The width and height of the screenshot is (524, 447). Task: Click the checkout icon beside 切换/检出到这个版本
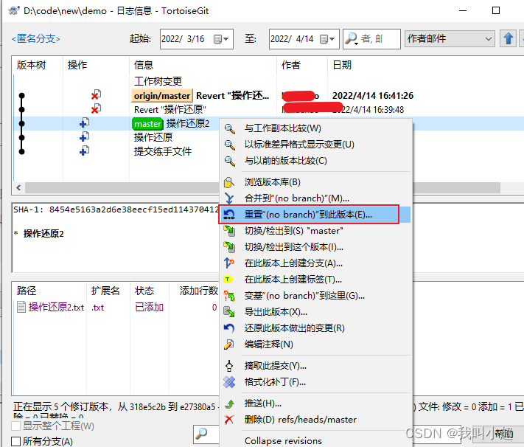(x=229, y=247)
